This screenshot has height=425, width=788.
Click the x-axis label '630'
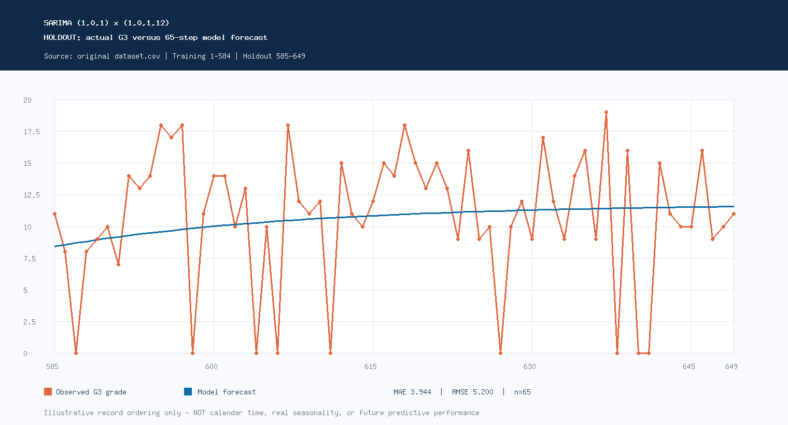[x=530, y=366]
